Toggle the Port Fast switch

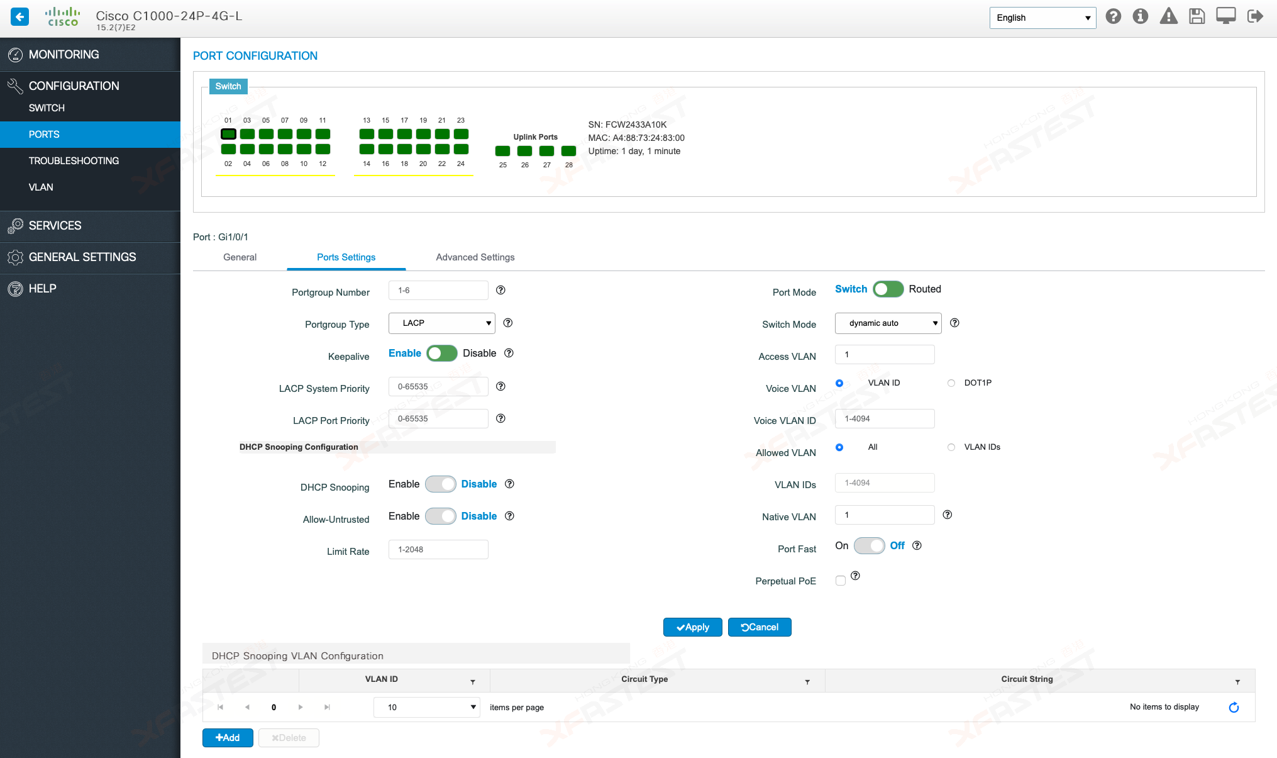[869, 545]
